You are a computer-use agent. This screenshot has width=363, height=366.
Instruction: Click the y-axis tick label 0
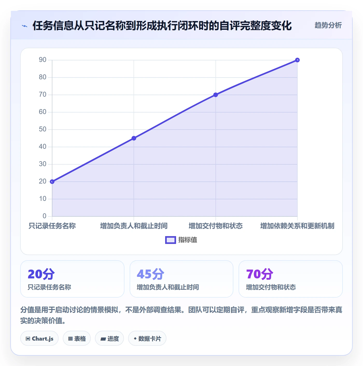45,216
